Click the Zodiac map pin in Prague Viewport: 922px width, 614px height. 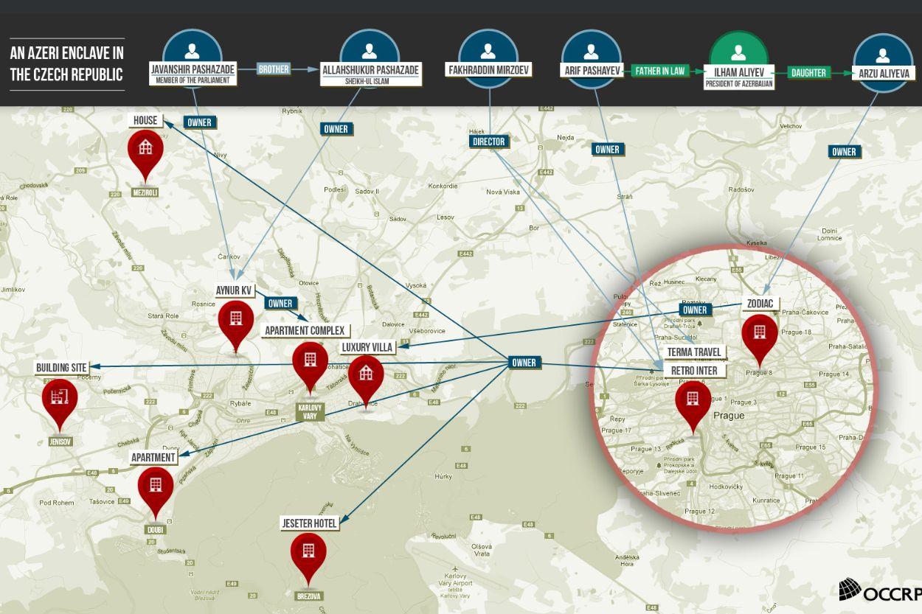click(x=759, y=332)
